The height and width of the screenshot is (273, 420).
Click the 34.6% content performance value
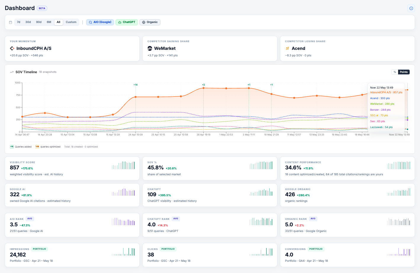coord(293,168)
